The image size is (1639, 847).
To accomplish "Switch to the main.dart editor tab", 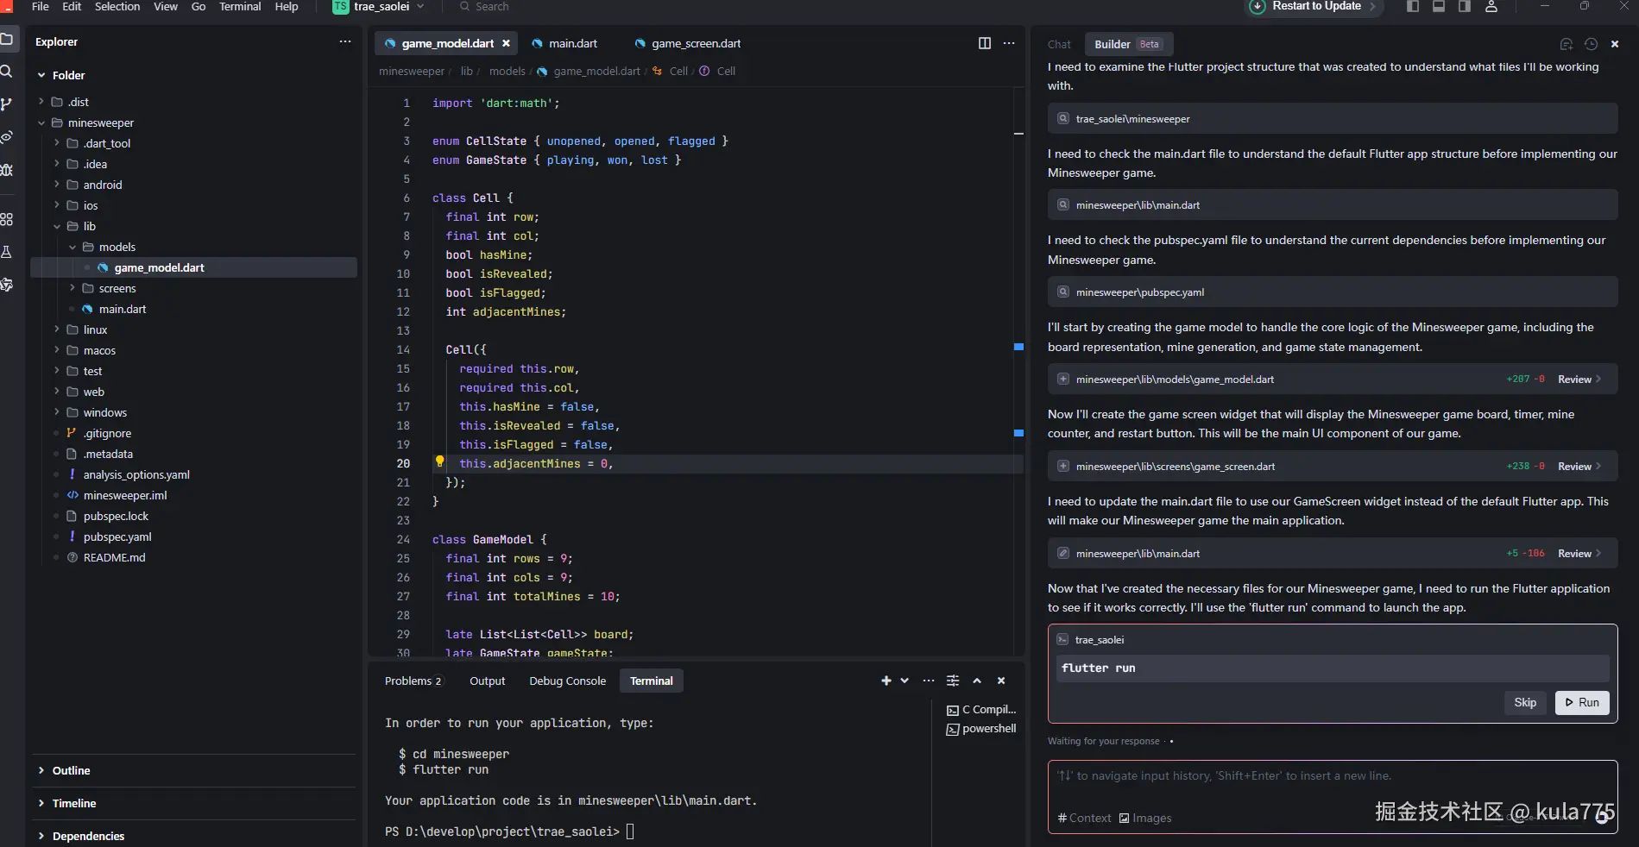I will 564,43.
